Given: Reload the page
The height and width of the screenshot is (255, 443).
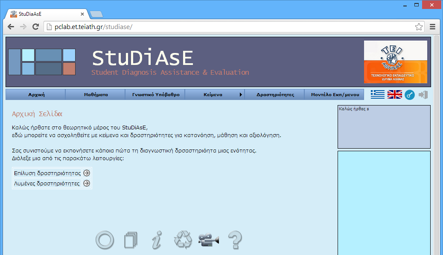Looking at the screenshot, I should pyautogui.click(x=35, y=27).
